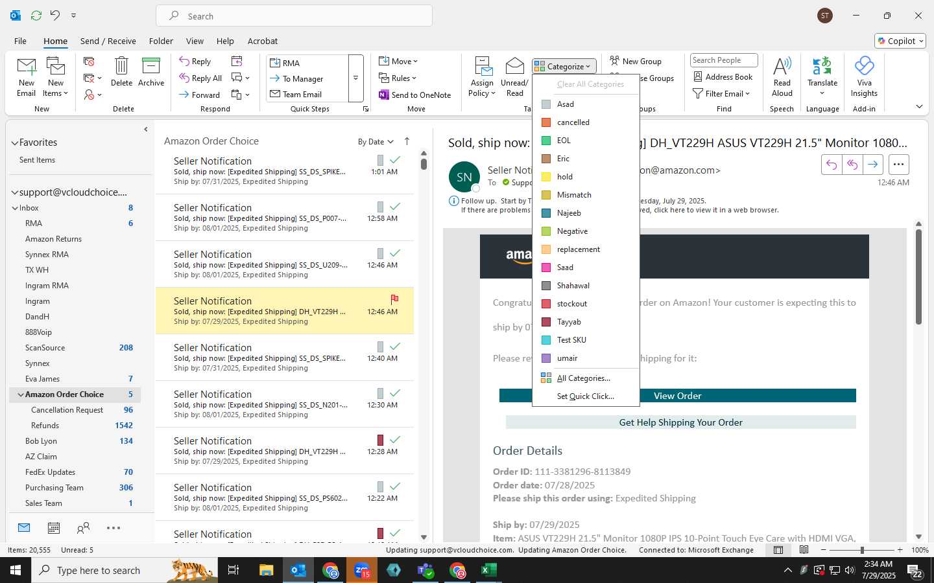Click New Group button
The width and height of the screenshot is (934, 583).
click(x=636, y=61)
